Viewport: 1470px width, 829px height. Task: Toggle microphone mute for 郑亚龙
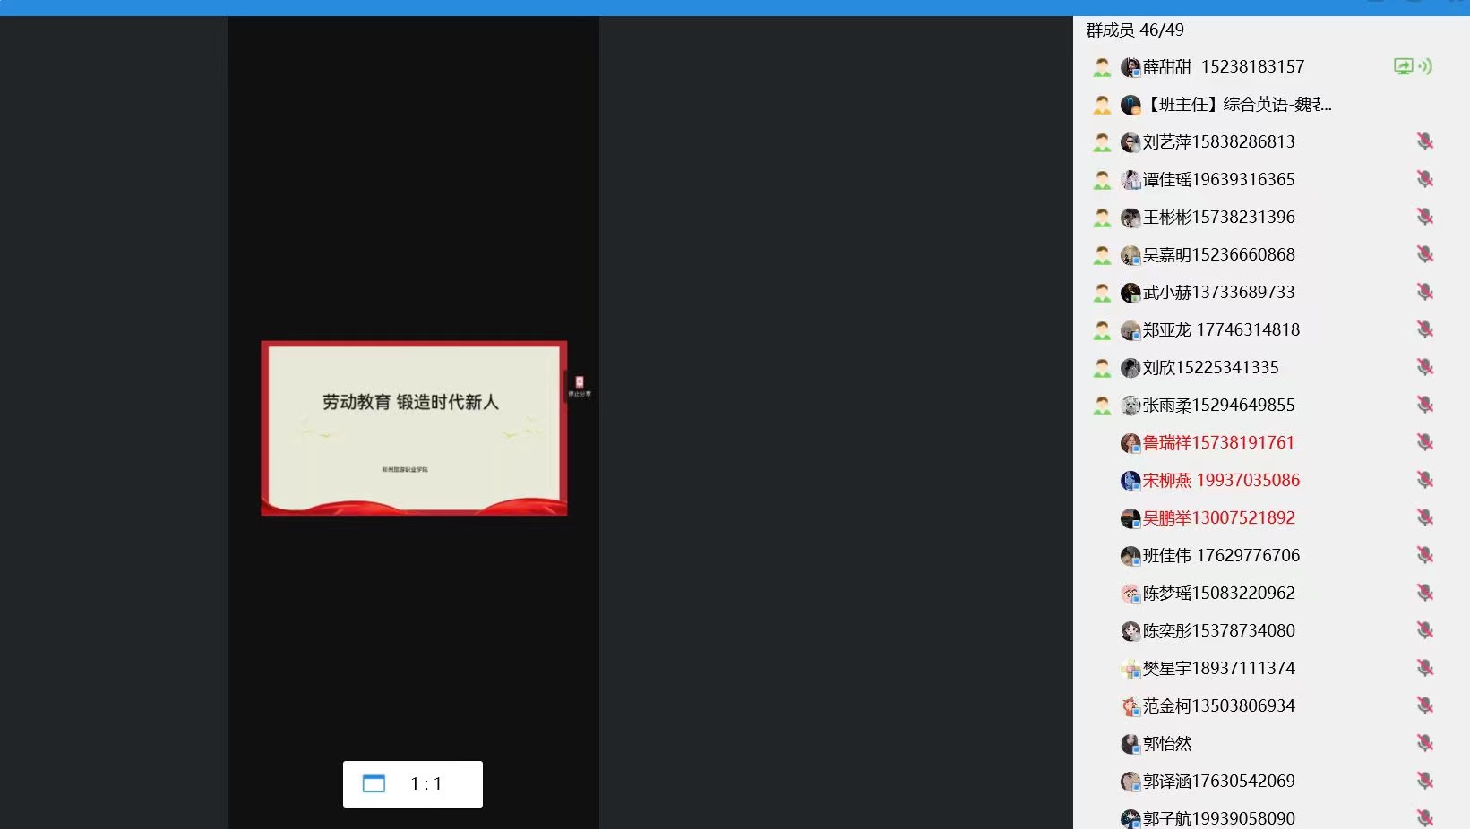pyautogui.click(x=1424, y=329)
